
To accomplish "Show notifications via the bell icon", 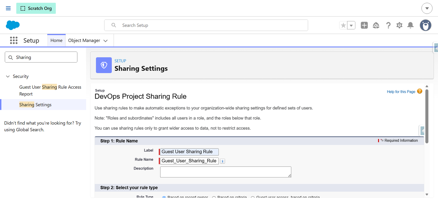I will coord(410,25).
